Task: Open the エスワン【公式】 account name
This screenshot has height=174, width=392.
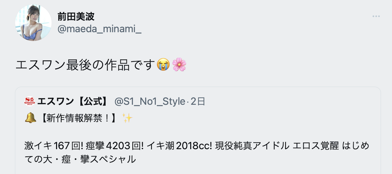Action: pyautogui.click(x=74, y=101)
